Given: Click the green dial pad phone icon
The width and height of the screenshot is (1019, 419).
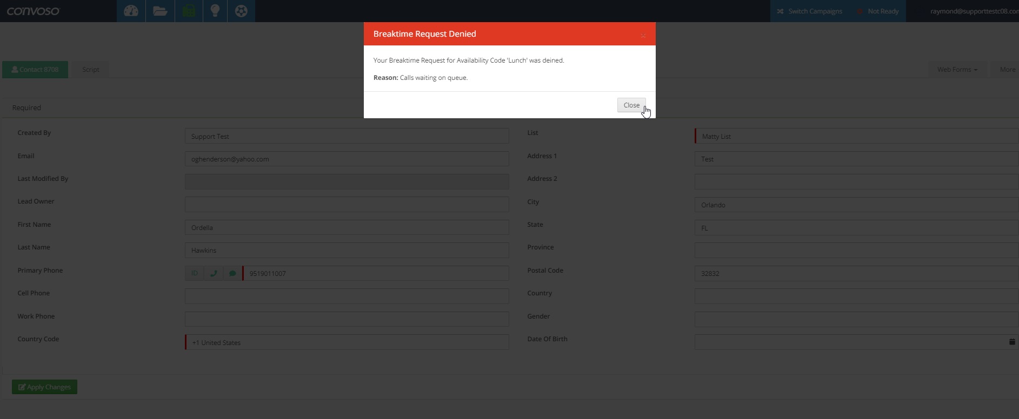Looking at the screenshot, I should pos(189,11).
